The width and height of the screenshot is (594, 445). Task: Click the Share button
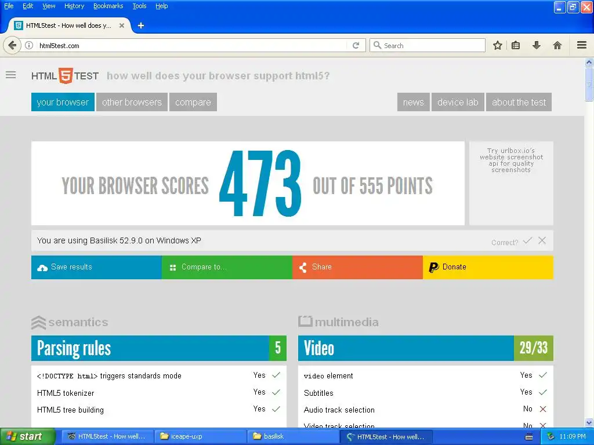357,268
